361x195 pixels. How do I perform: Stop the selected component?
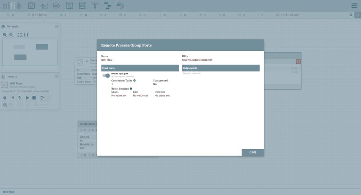pyautogui.click(x=34, y=98)
